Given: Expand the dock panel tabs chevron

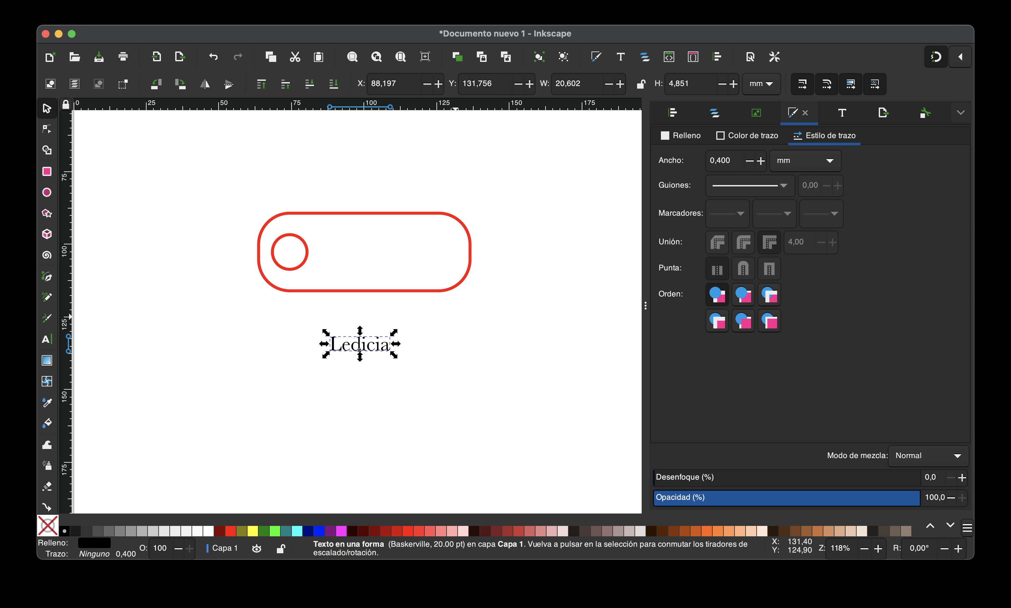Looking at the screenshot, I should 961,113.
